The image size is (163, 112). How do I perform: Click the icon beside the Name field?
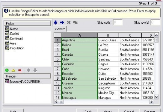[x=7, y=29]
